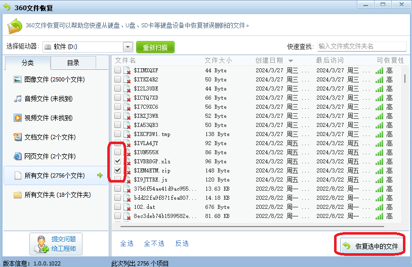The image size is (412, 267).
Task: Sort by the 可恢复性 column header
Action: tap(390, 61)
